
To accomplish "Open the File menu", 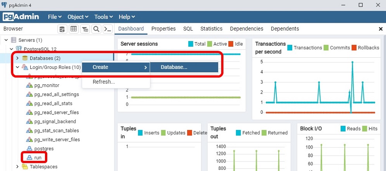I will tap(55, 17).
